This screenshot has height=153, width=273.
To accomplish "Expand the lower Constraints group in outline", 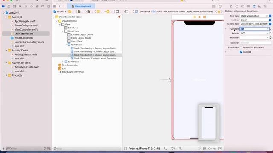I will [63, 62].
